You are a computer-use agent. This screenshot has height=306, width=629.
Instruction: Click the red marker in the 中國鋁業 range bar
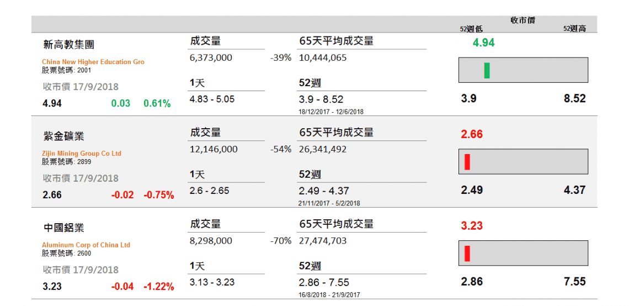[467, 254]
